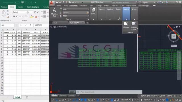Viewport: 182px width, 102px height.
Task: Click the AutoCAD keyword search box
Action: (124, 2)
